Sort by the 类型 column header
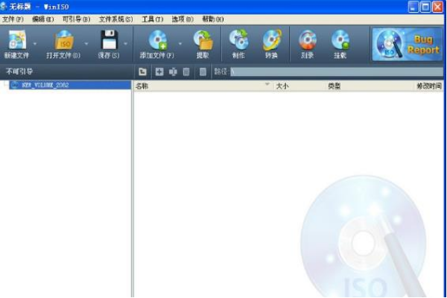This screenshot has height=298, width=447. [x=370, y=86]
